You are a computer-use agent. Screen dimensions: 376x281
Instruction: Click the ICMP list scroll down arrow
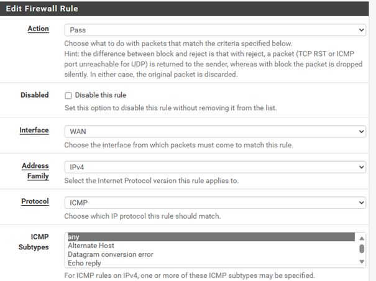(361, 263)
